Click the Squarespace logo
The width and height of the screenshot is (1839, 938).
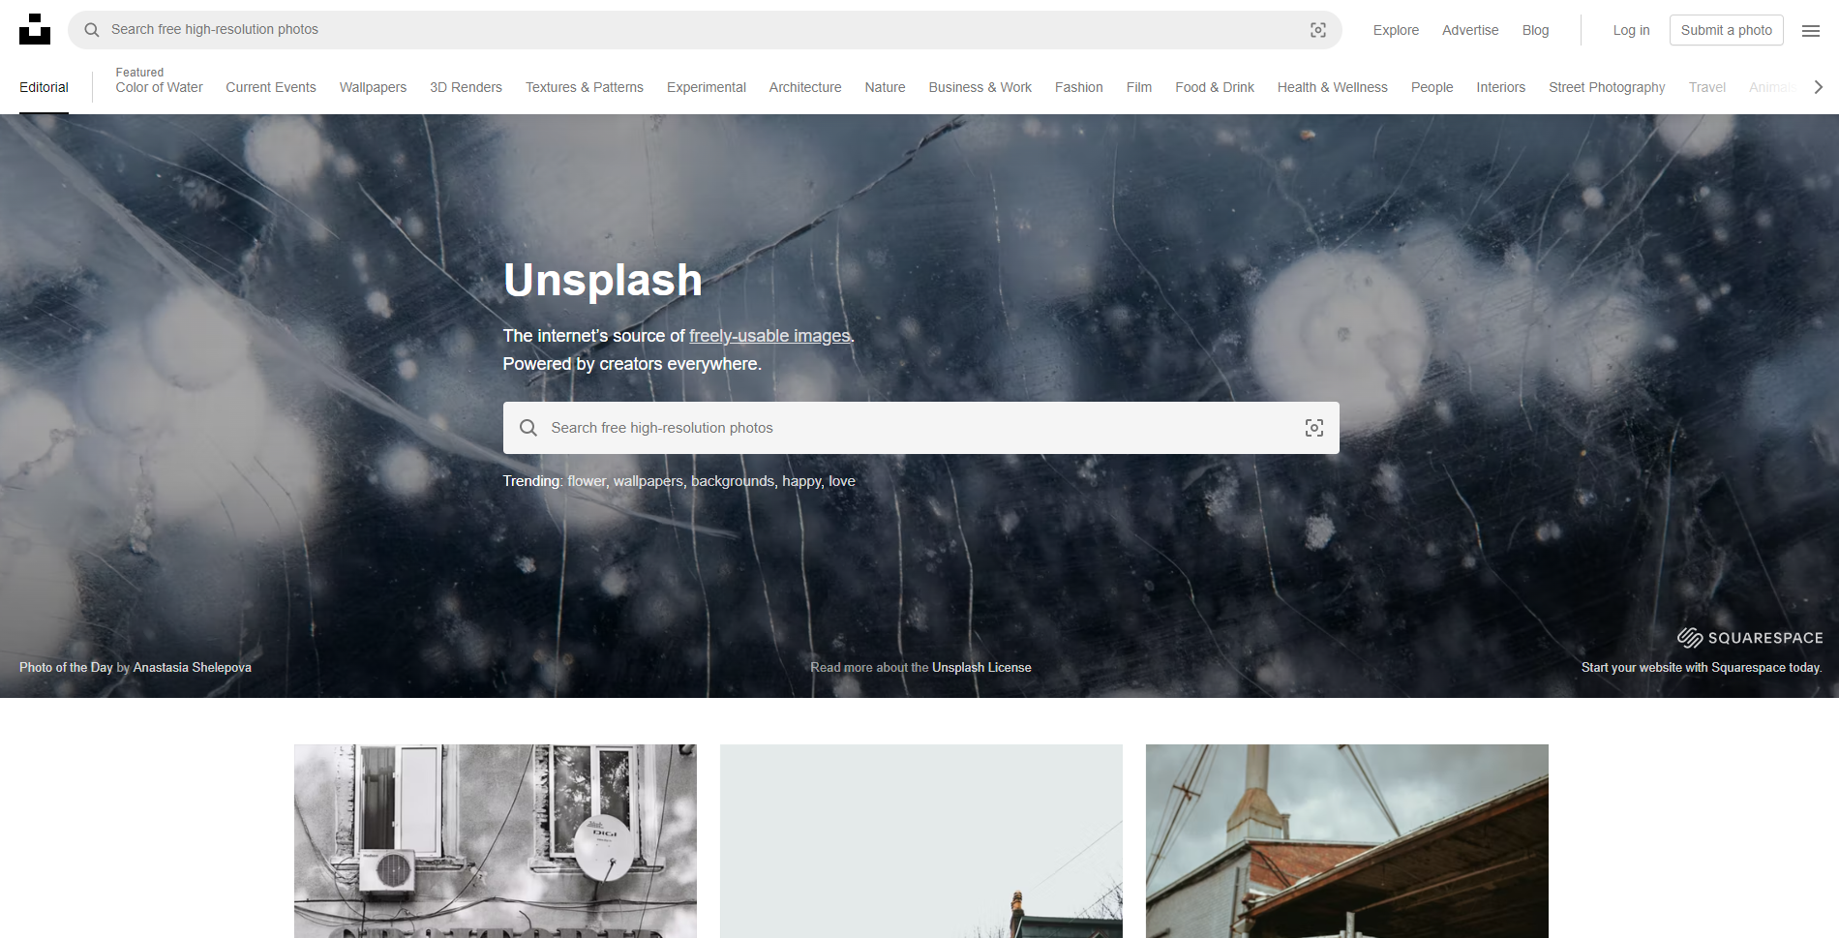[1750, 637]
